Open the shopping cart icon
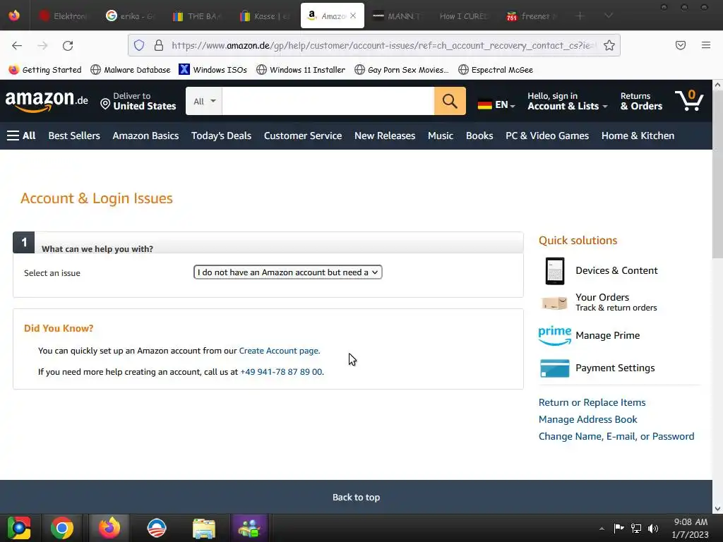 click(689, 100)
